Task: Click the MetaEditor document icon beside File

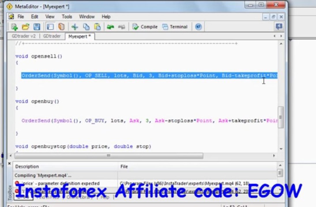Action: [11, 16]
